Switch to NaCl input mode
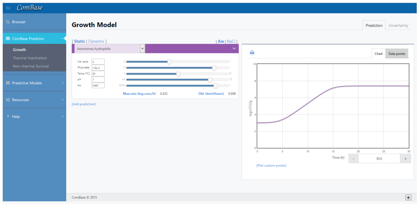The width and height of the screenshot is (419, 207). coord(231,41)
